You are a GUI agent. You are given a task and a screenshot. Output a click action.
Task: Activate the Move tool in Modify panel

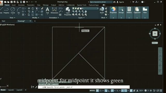click(x=29, y=9)
